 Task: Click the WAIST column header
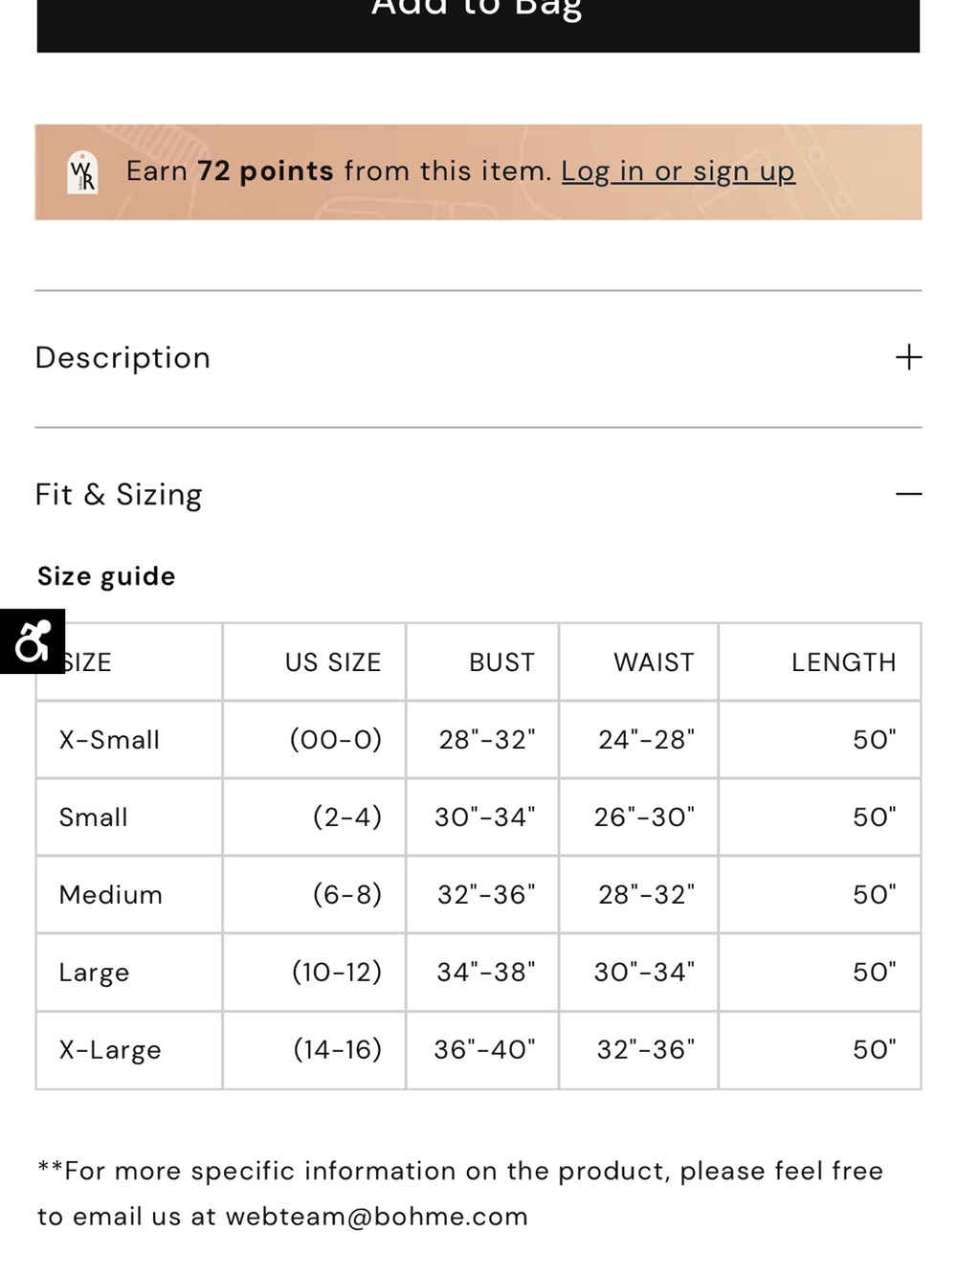click(654, 662)
